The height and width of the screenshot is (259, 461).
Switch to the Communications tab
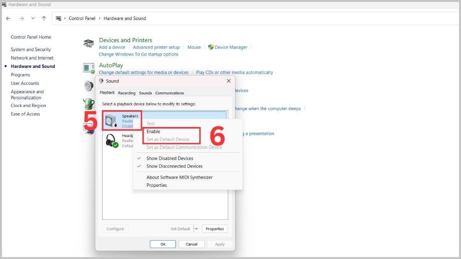(x=169, y=93)
